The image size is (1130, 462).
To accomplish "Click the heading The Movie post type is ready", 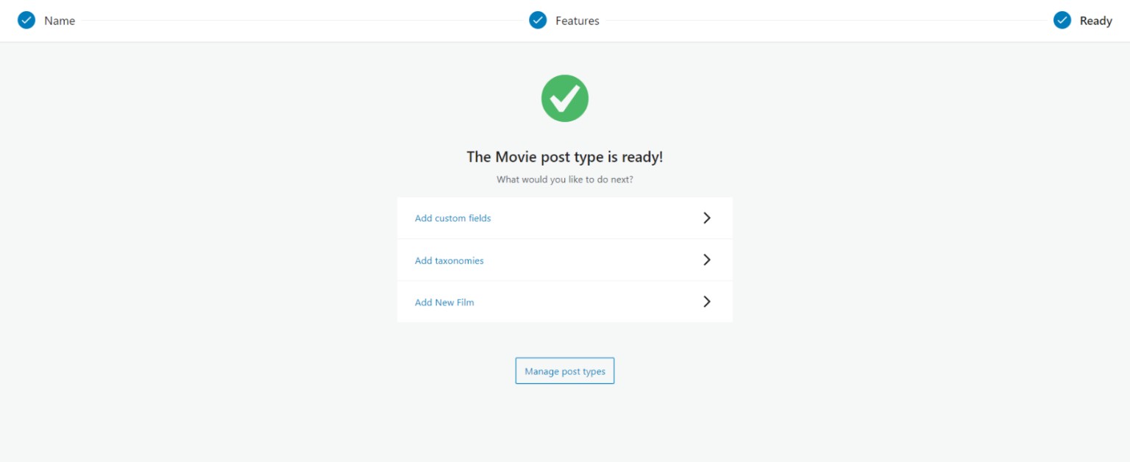I will click(564, 157).
